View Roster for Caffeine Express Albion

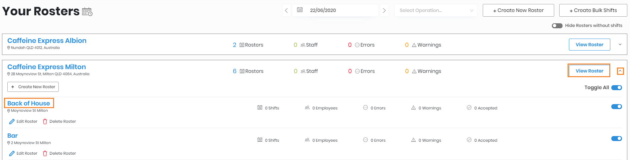click(589, 45)
